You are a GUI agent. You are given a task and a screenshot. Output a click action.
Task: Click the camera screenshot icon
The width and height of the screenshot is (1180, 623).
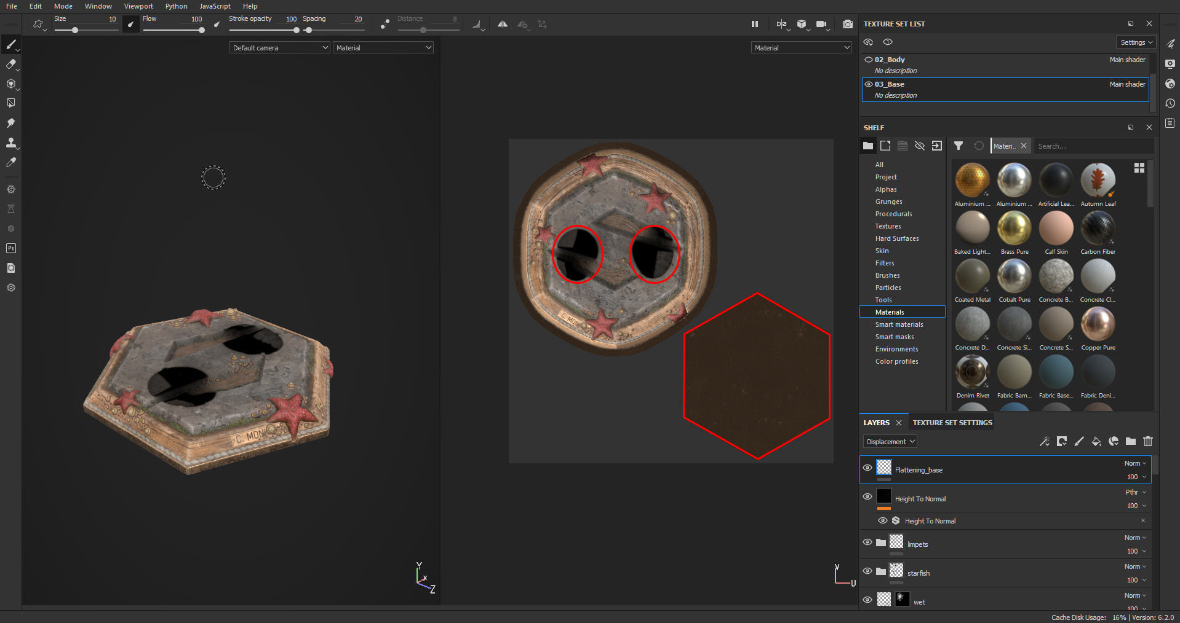[847, 24]
